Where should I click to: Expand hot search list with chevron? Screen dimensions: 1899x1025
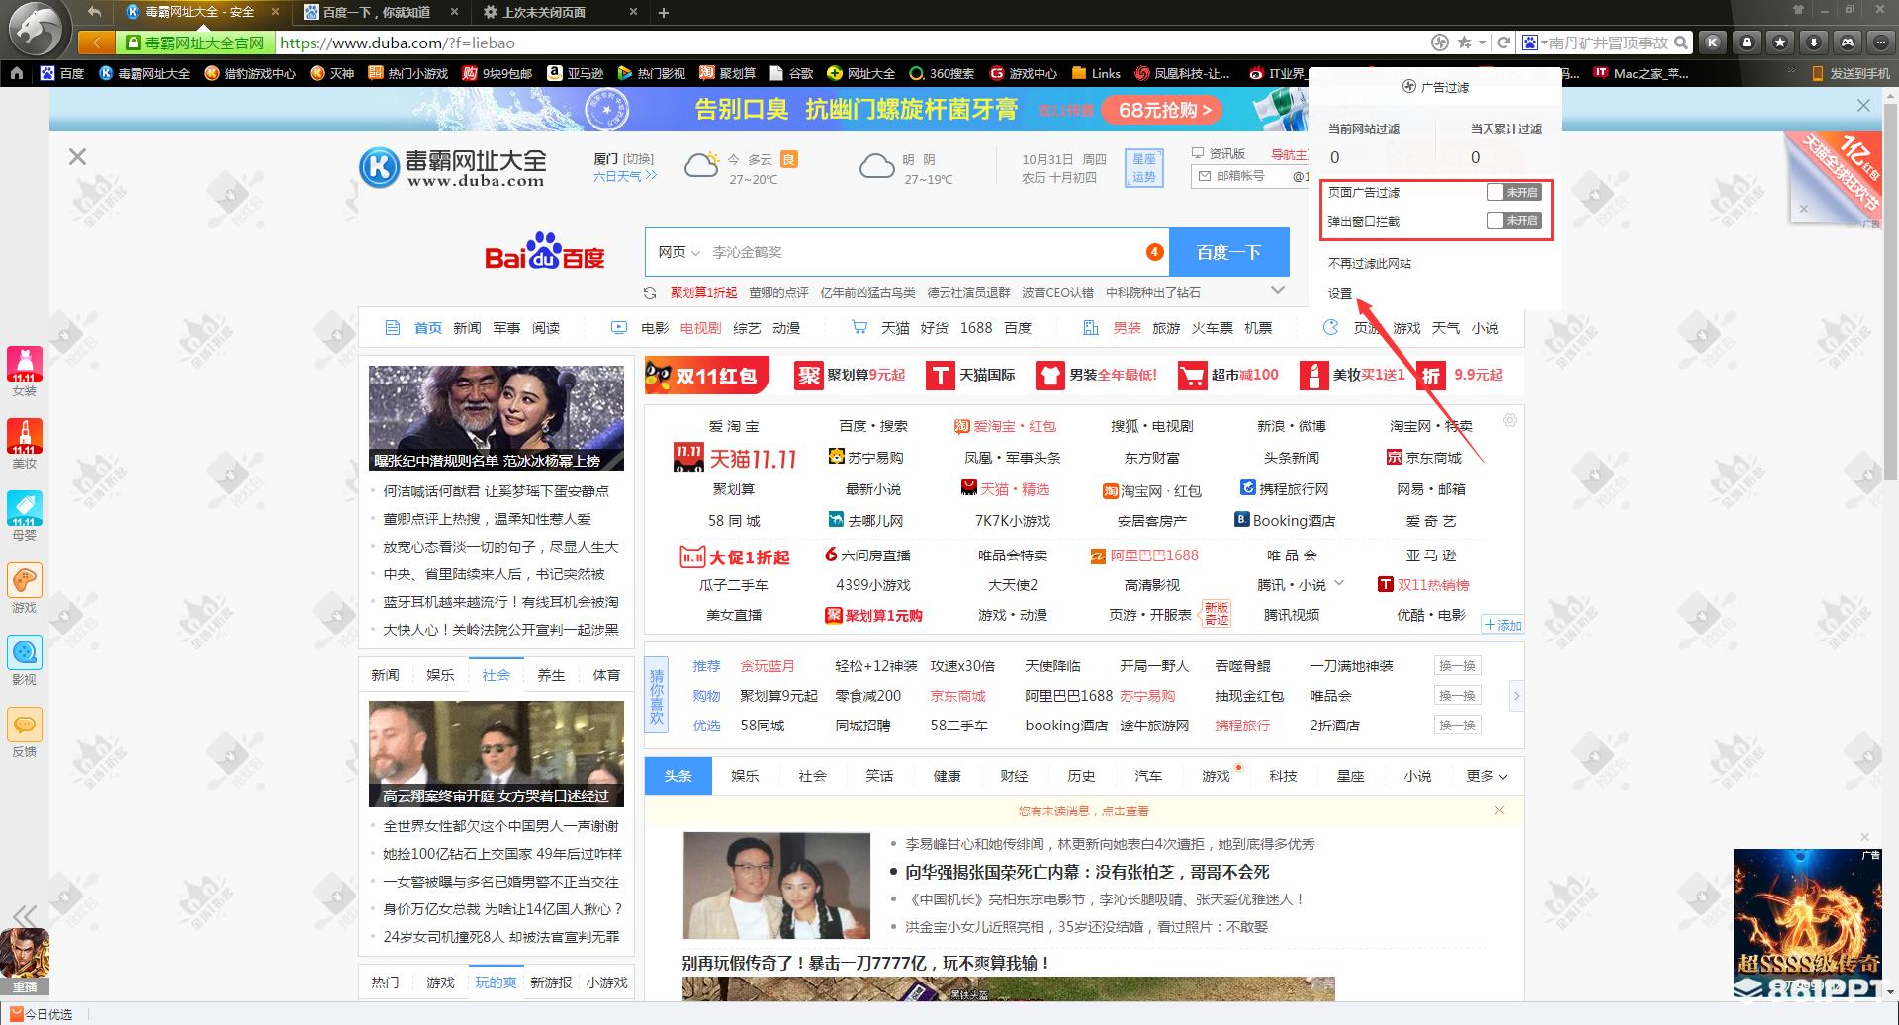point(1278,291)
